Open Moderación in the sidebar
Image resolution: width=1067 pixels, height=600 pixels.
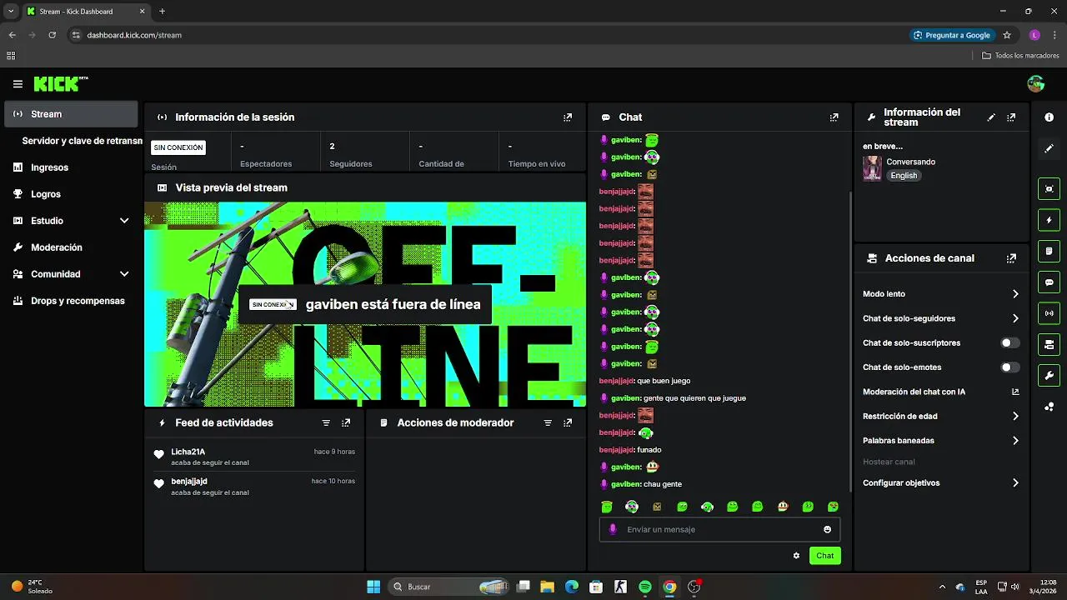point(71,247)
